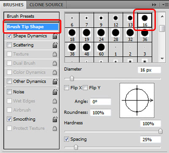
Task: Select Brush Tip Shape option
Action: [x=33, y=27]
